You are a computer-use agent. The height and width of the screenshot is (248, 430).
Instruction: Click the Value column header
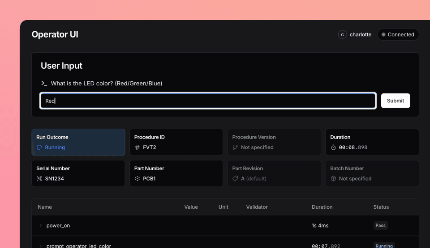(x=191, y=207)
